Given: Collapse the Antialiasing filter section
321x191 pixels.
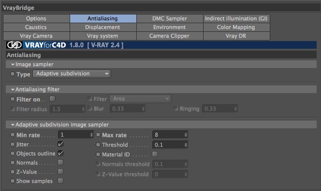Looking at the screenshot, I should point(13,90).
